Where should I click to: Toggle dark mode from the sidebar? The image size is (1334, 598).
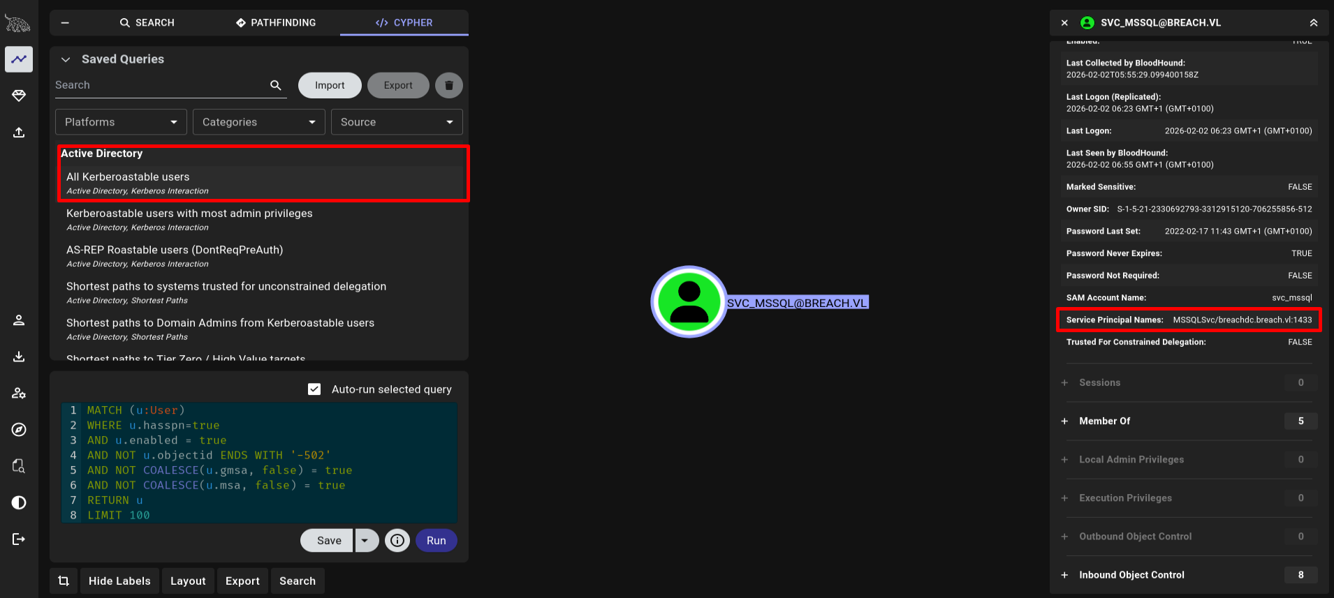[19, 502]
